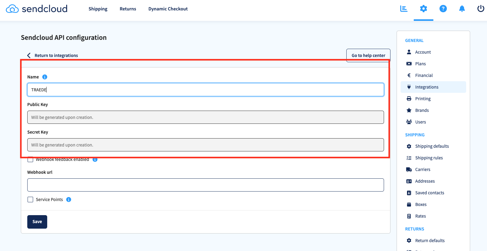Open the notifications bell icon

pos(462,9)
